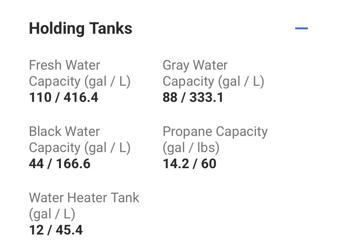The width and height of the screenshot is (350, 250).
Task: Click the 166.6 liter black water value
Action: click(73, 164)
